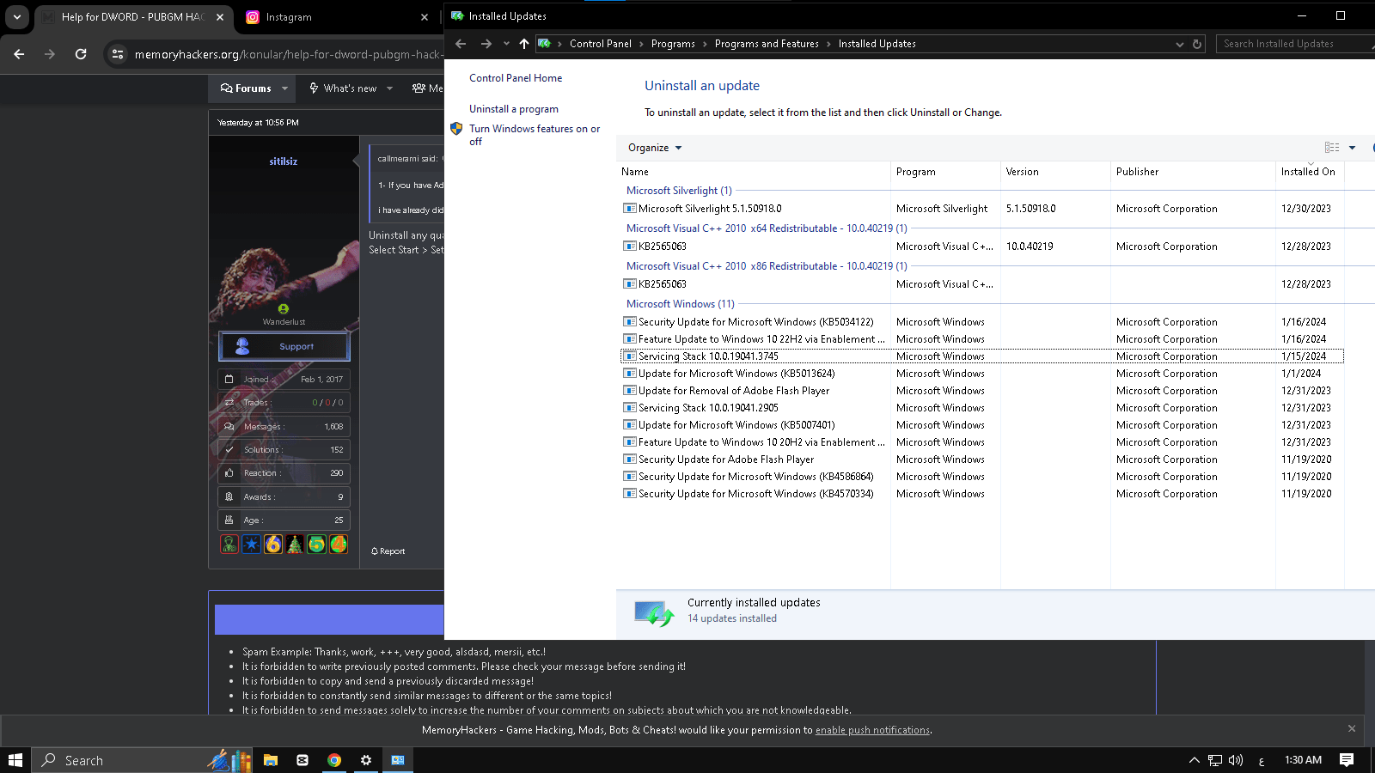Screen dimensions: 1375x773
Task: Open Forums menu on MemoryHackers
Action: [246, 88]
